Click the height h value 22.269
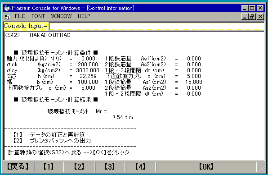268x175 pixels. [88, 76]
